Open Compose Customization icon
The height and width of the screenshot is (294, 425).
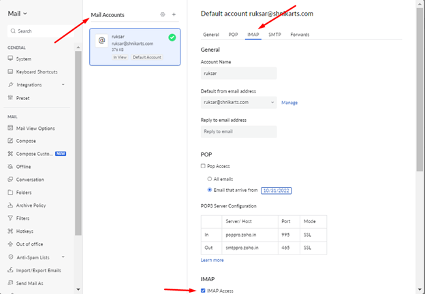10,154
